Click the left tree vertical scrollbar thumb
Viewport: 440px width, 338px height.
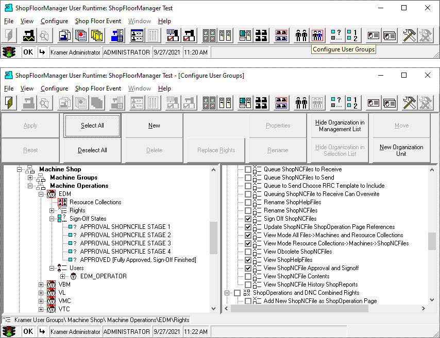coord(213,238)
